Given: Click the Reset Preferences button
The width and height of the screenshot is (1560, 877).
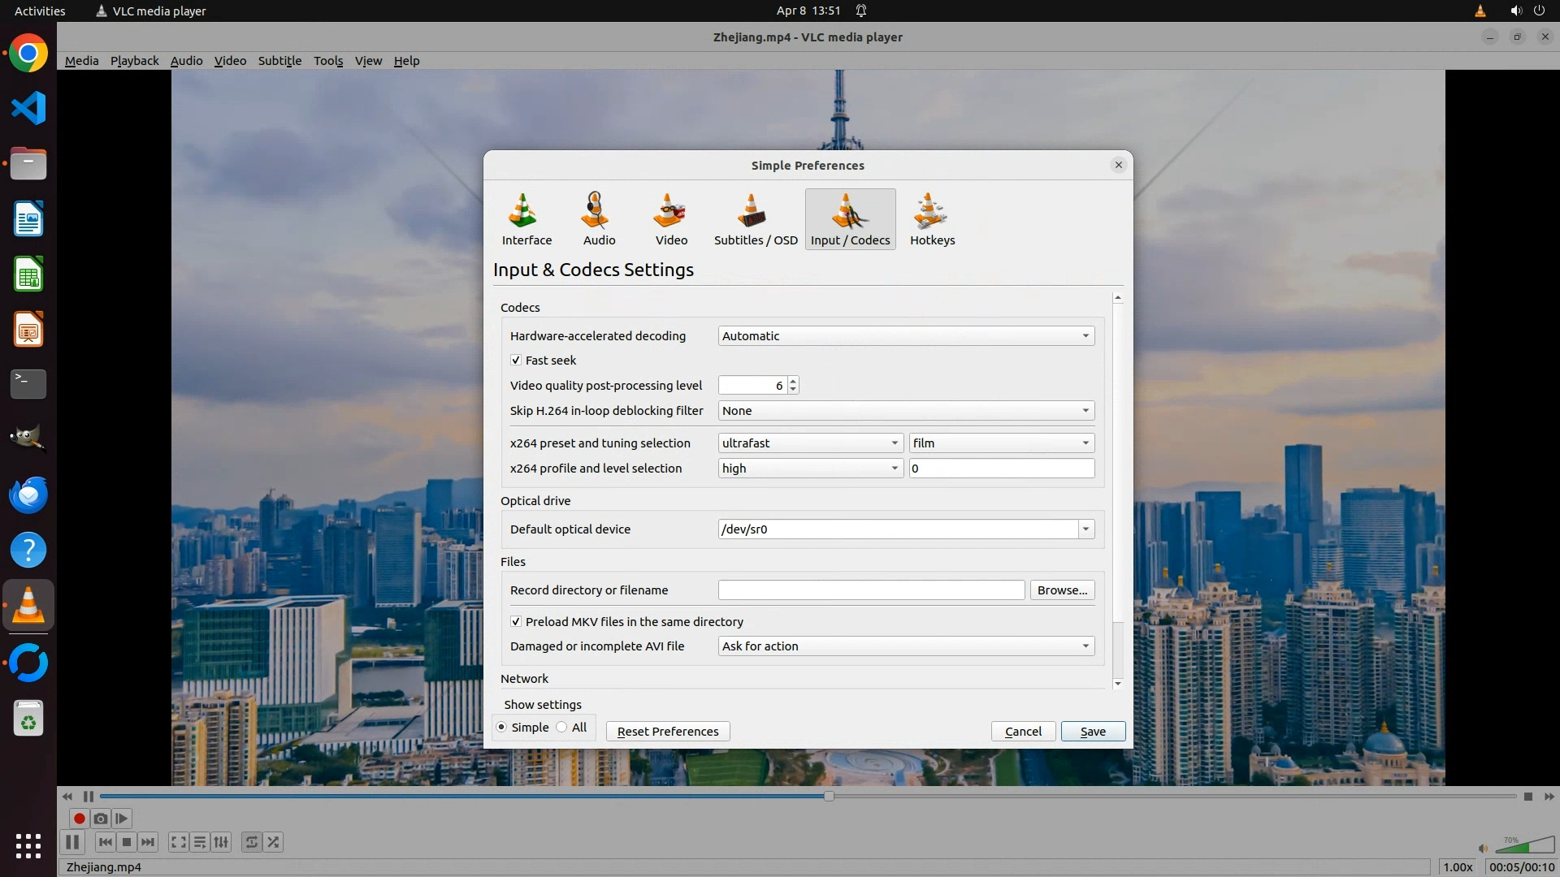Looking at the screenshot, I should (667, 732).
